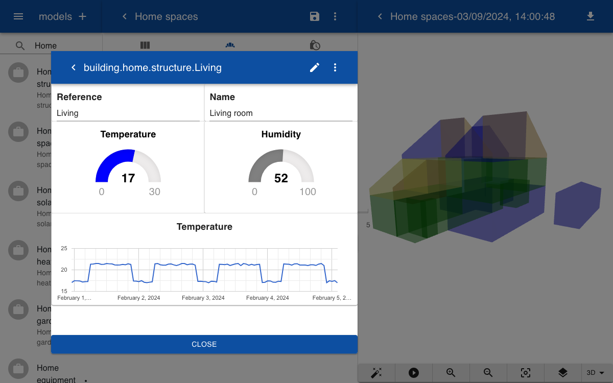Go back from Home spaces-03/09/2024 view
Viewport: 613px width, 383px height.
click(x=380, y=16)
